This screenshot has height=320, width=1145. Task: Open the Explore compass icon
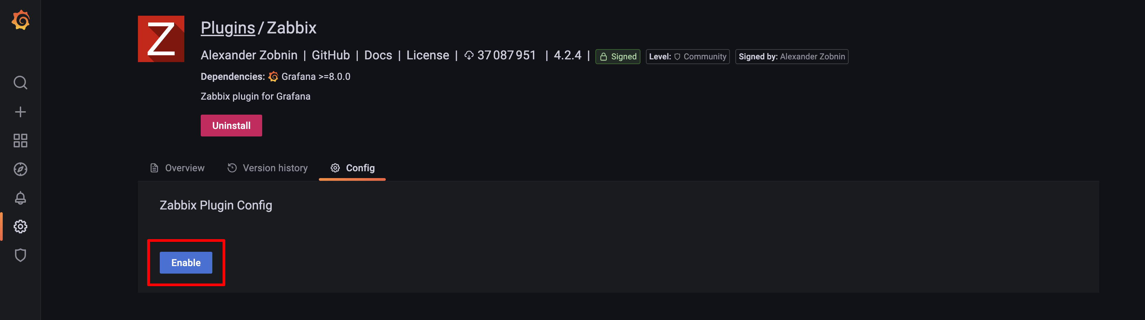(x=20, y=169)
